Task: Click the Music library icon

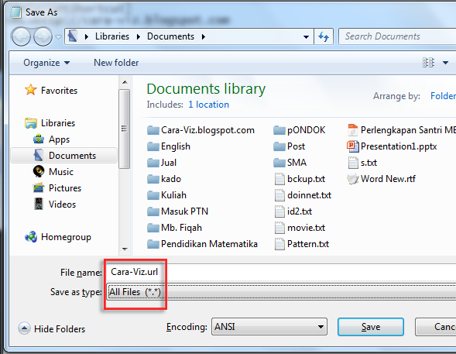Action: point(39,171)
